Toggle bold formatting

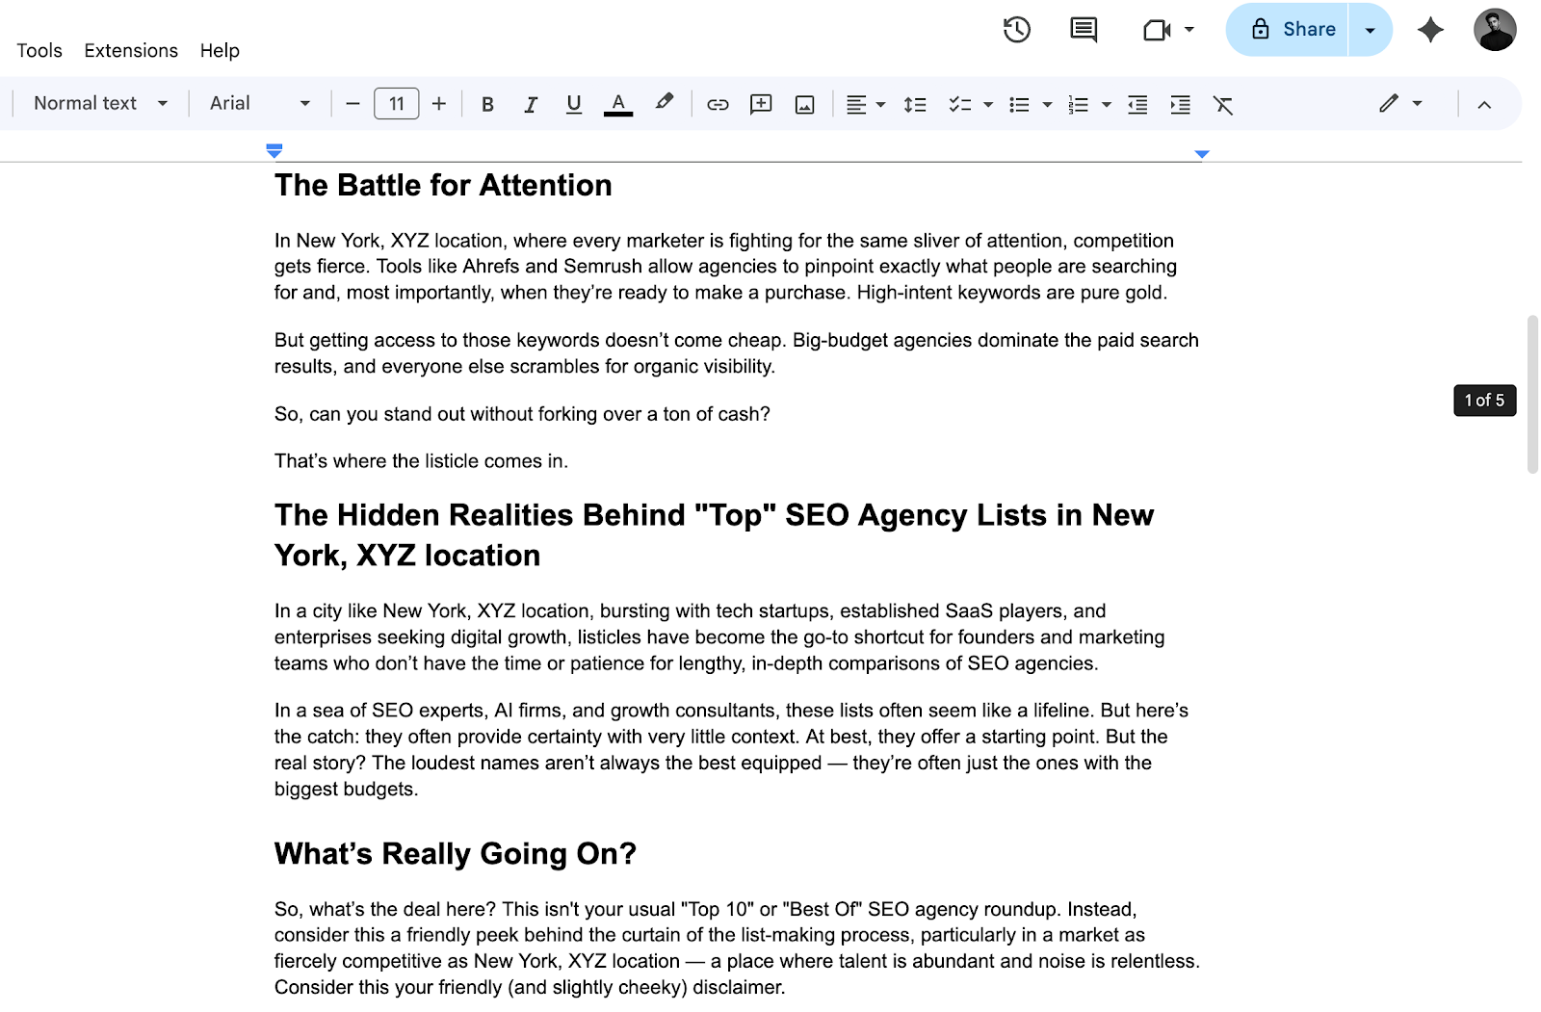click(487, 104)
